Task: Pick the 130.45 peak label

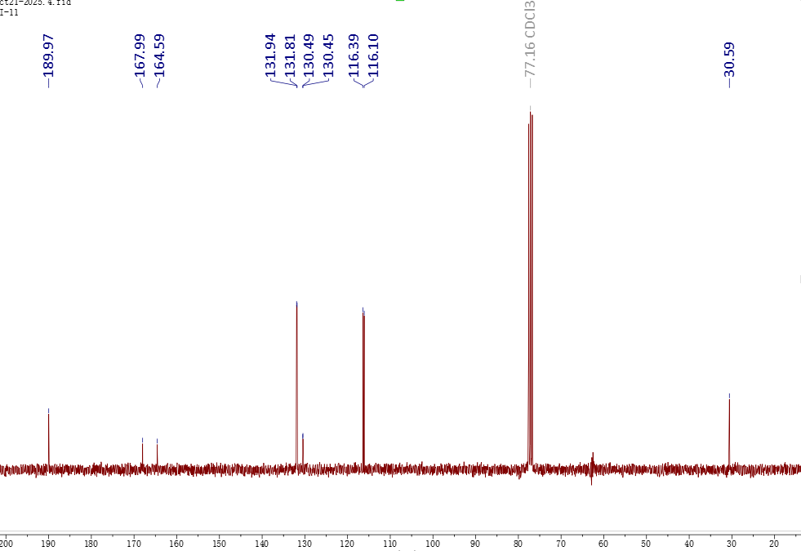Action: [x=328, y=56]
